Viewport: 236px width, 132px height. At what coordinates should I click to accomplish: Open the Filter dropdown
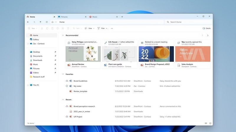click(102, 28)
